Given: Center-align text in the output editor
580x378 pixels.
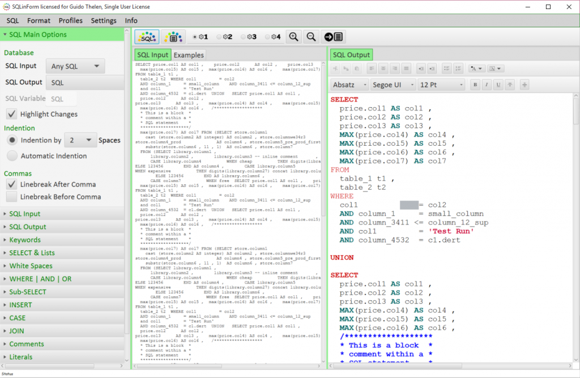Looking at the screenshot, I should (x=383, y=69).
